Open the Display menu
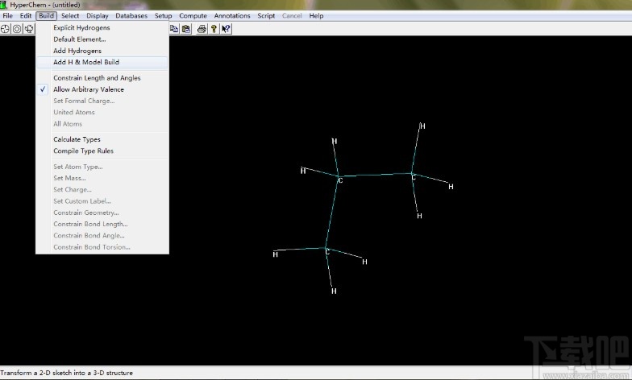 (x=98, y=16)
